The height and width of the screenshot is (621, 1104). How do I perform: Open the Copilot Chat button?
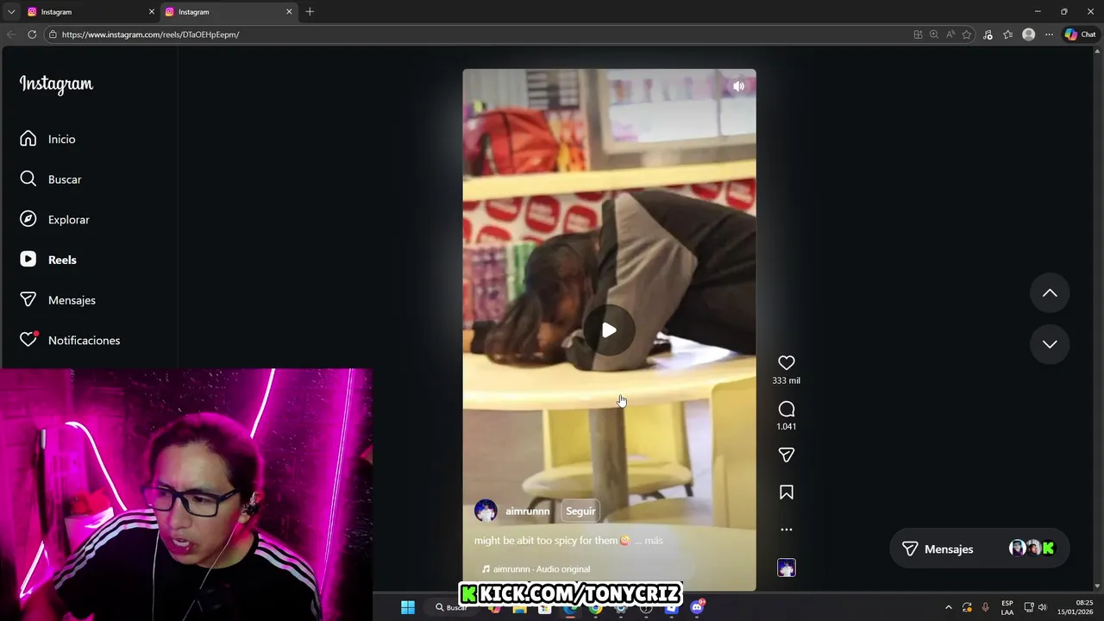[x=1080, y=34]
